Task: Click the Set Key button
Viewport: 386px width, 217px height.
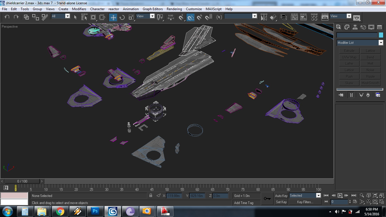Action: tap(281, 202)
